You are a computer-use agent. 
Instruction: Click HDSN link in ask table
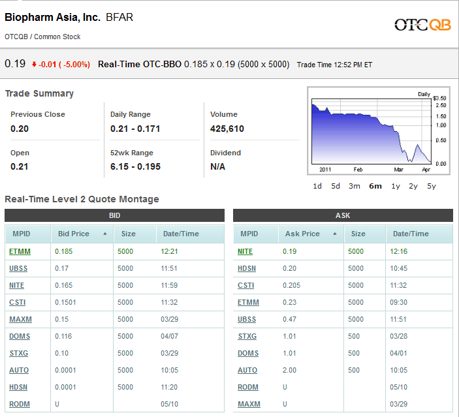[x=247, y=268]
